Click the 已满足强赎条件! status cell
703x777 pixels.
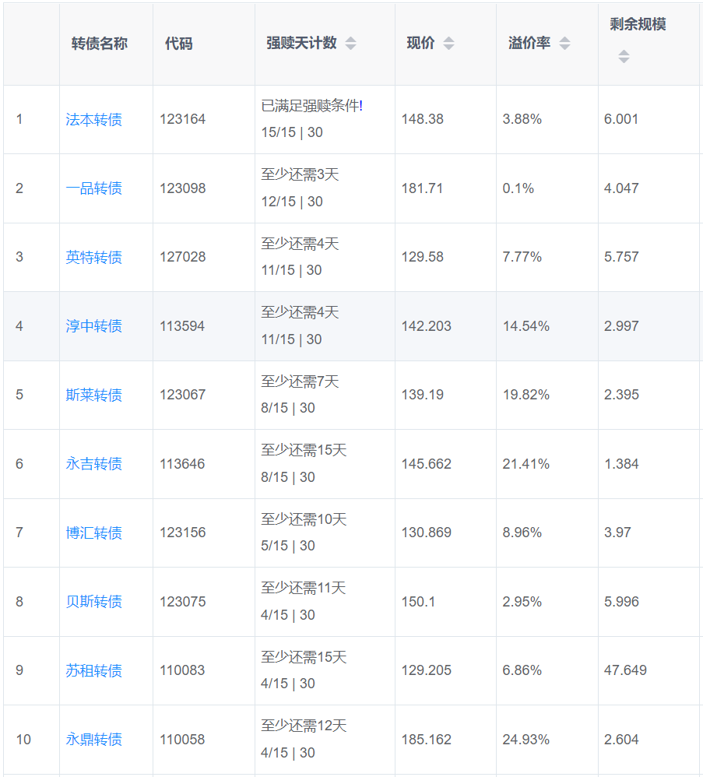(312, 107)
